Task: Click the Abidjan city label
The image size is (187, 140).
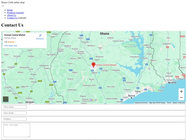Action: [30, 102]
